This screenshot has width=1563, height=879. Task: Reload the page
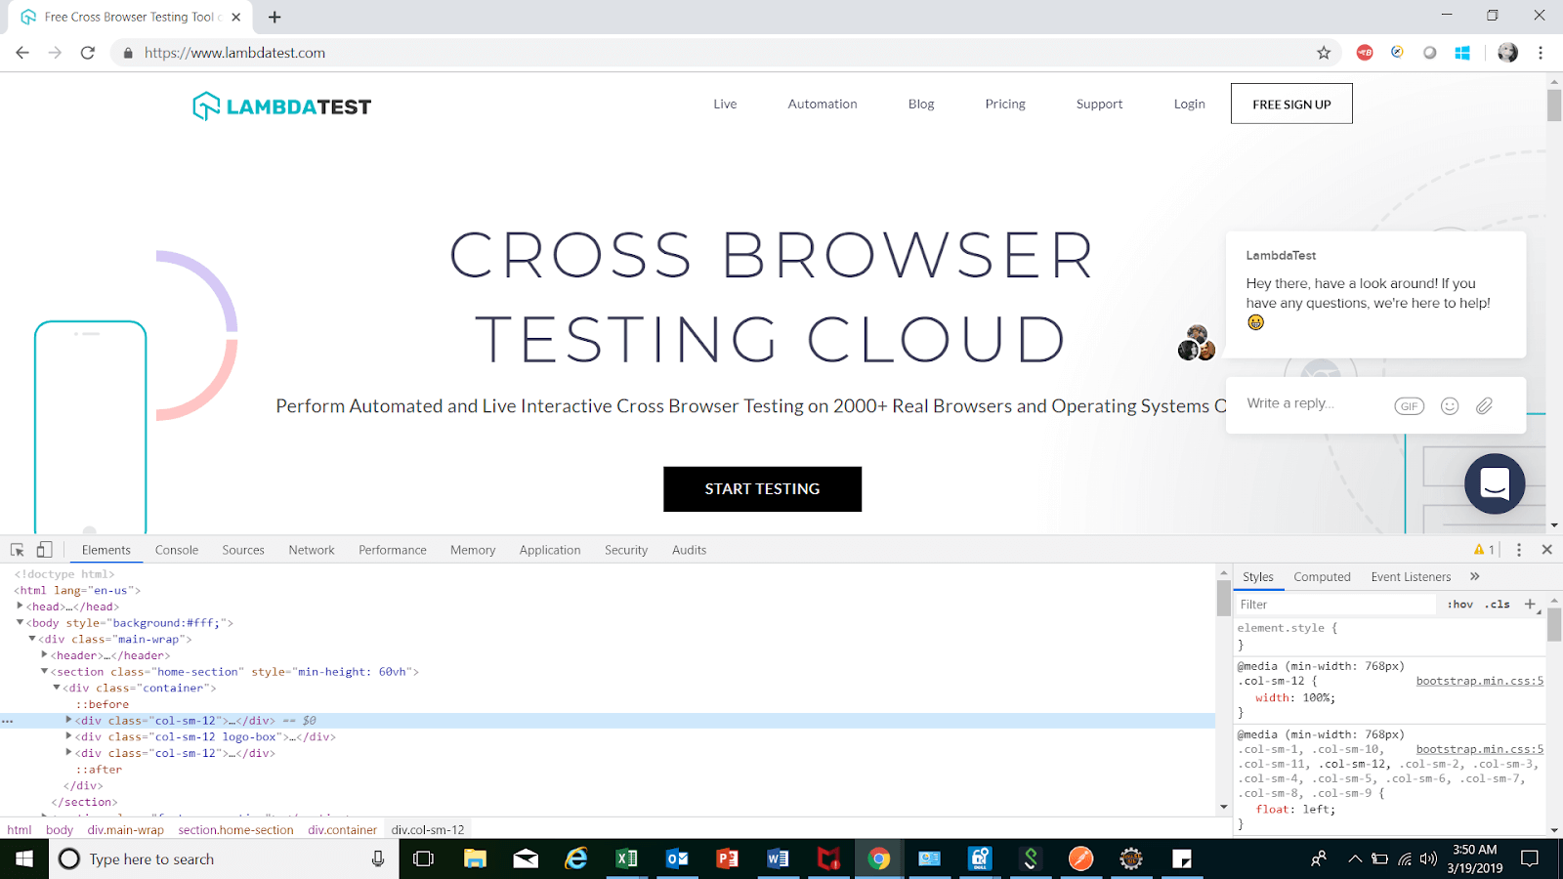click(x=88, y=53)
